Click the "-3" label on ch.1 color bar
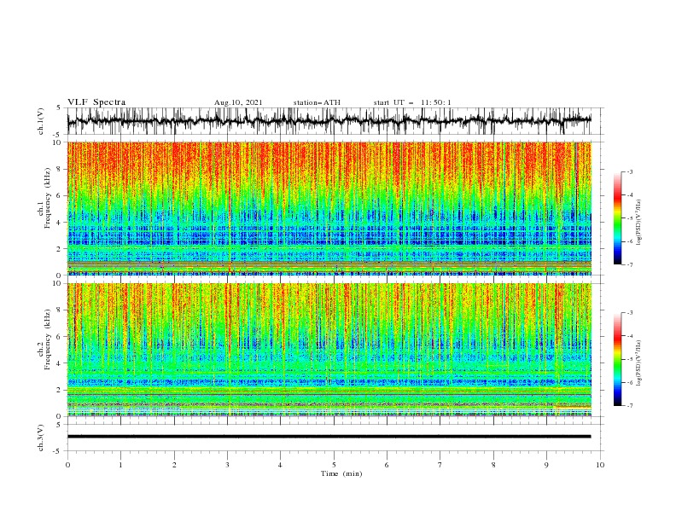 tap(629, 171)
